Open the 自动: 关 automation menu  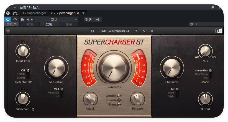(11, 24)
